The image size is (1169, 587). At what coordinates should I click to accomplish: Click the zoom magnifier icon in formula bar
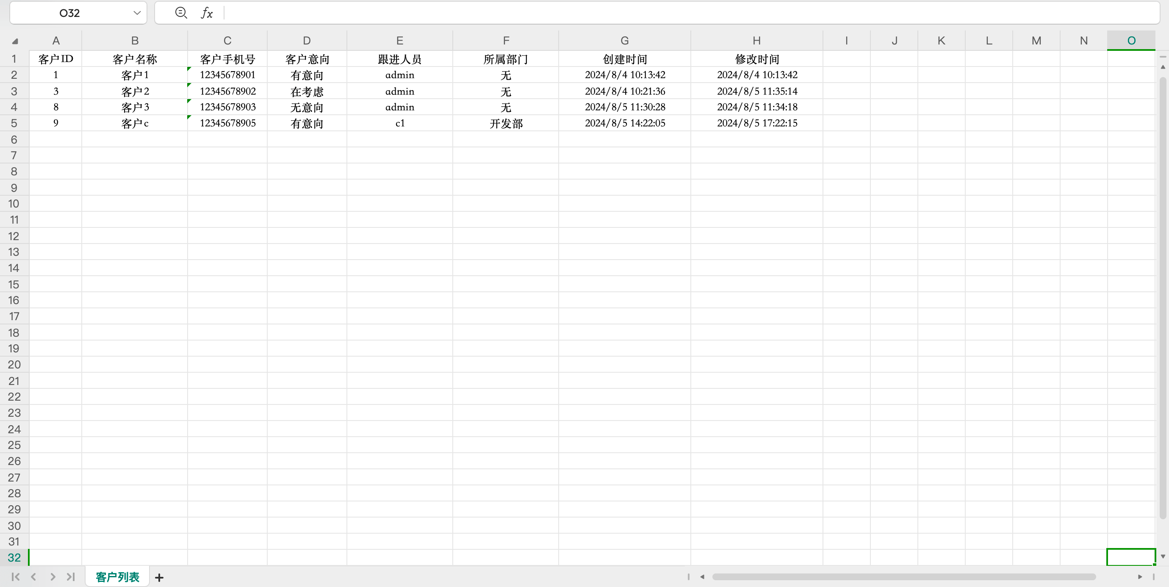(x=181, y=13)
